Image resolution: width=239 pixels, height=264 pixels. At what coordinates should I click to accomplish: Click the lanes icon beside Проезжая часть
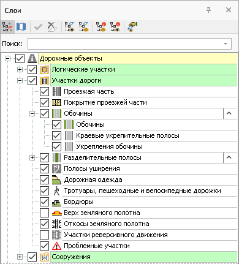56,91
